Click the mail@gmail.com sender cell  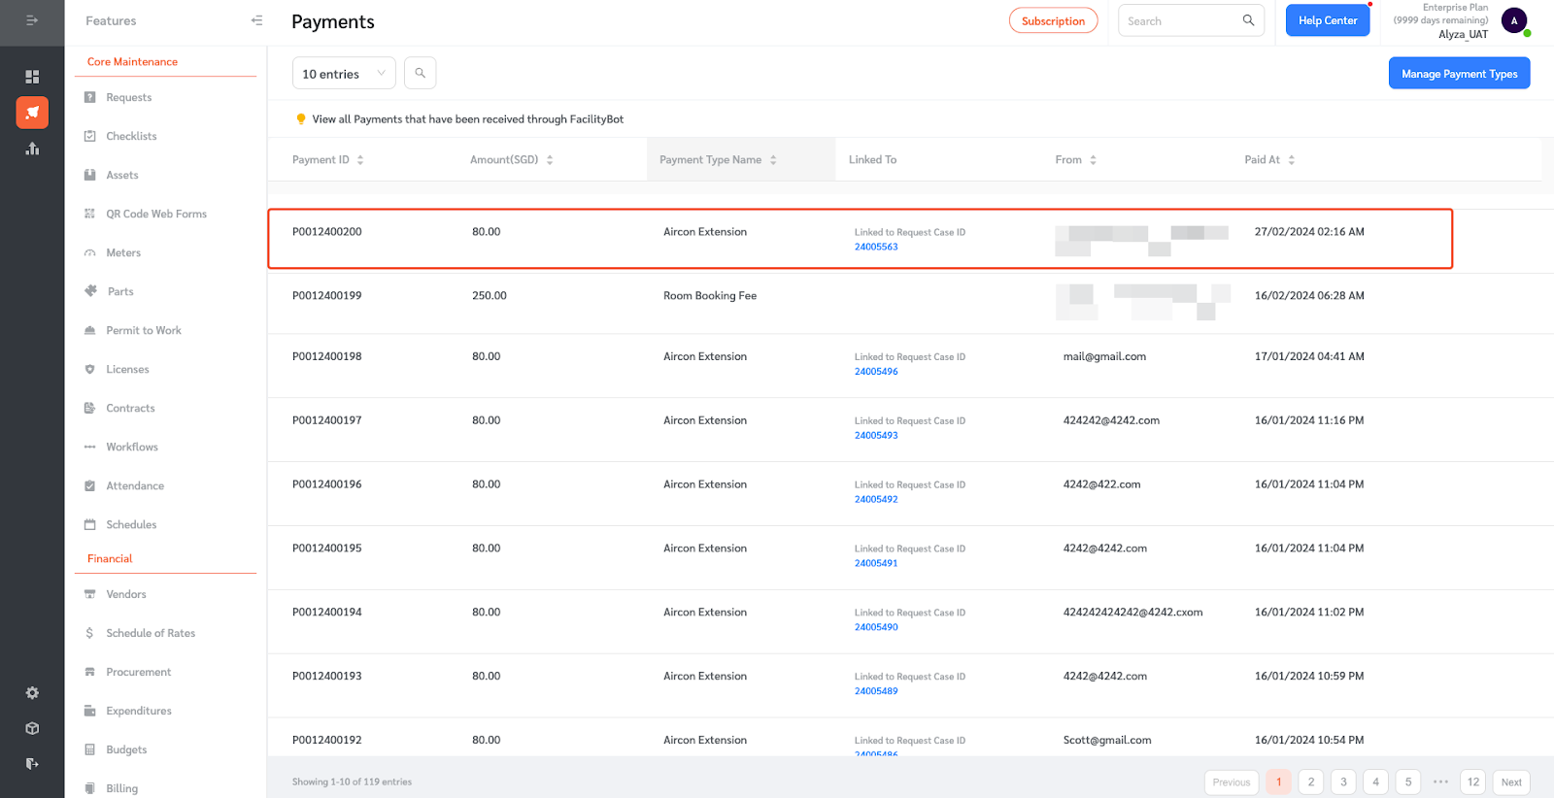[1104, 356]
